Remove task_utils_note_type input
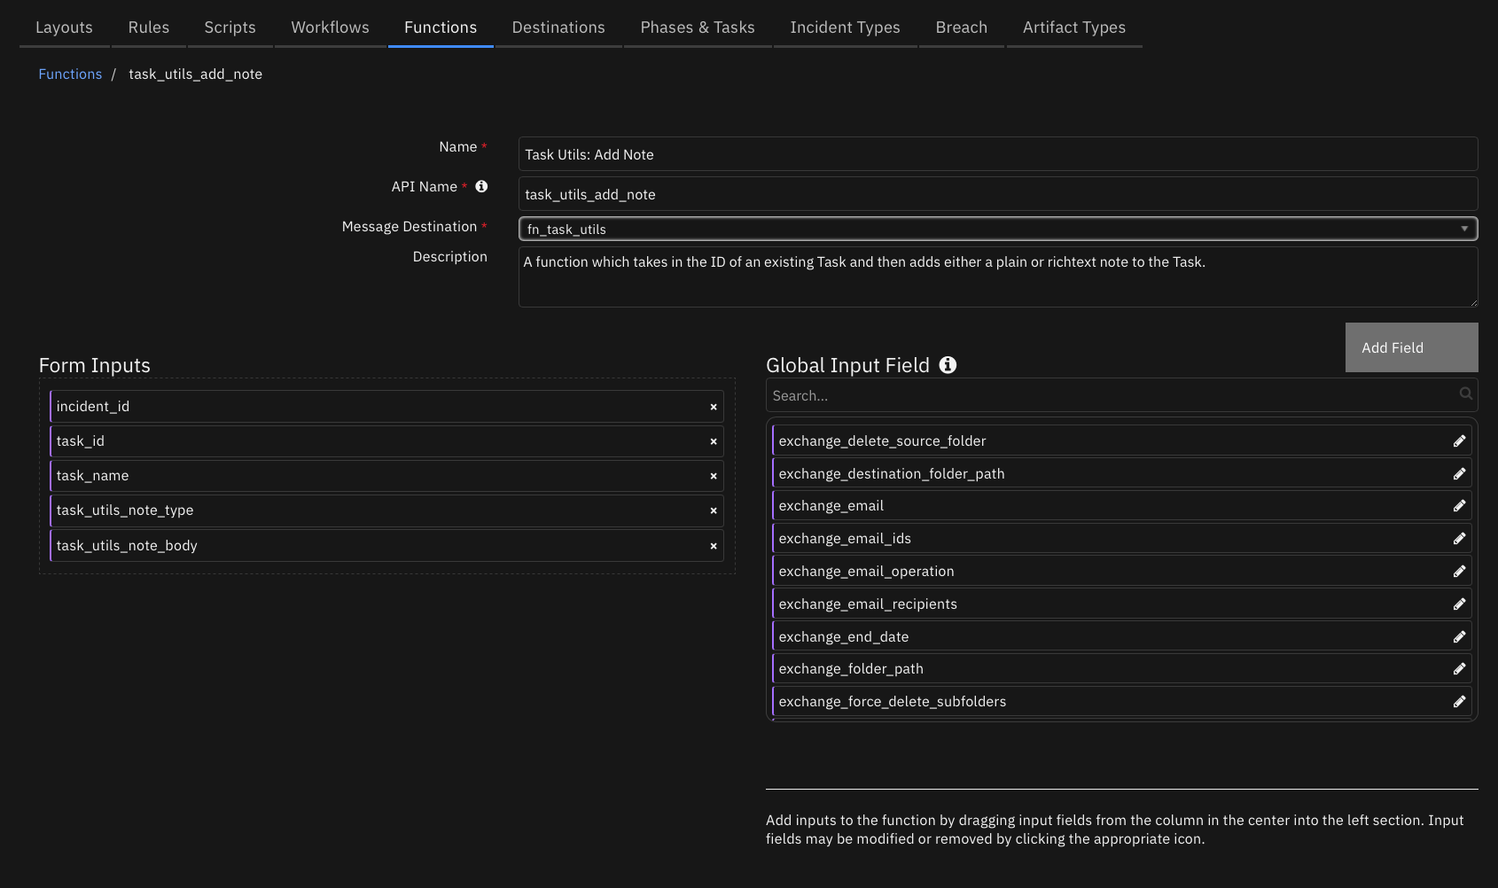This screenshot has height=888, width=1498. click(714, 510)
